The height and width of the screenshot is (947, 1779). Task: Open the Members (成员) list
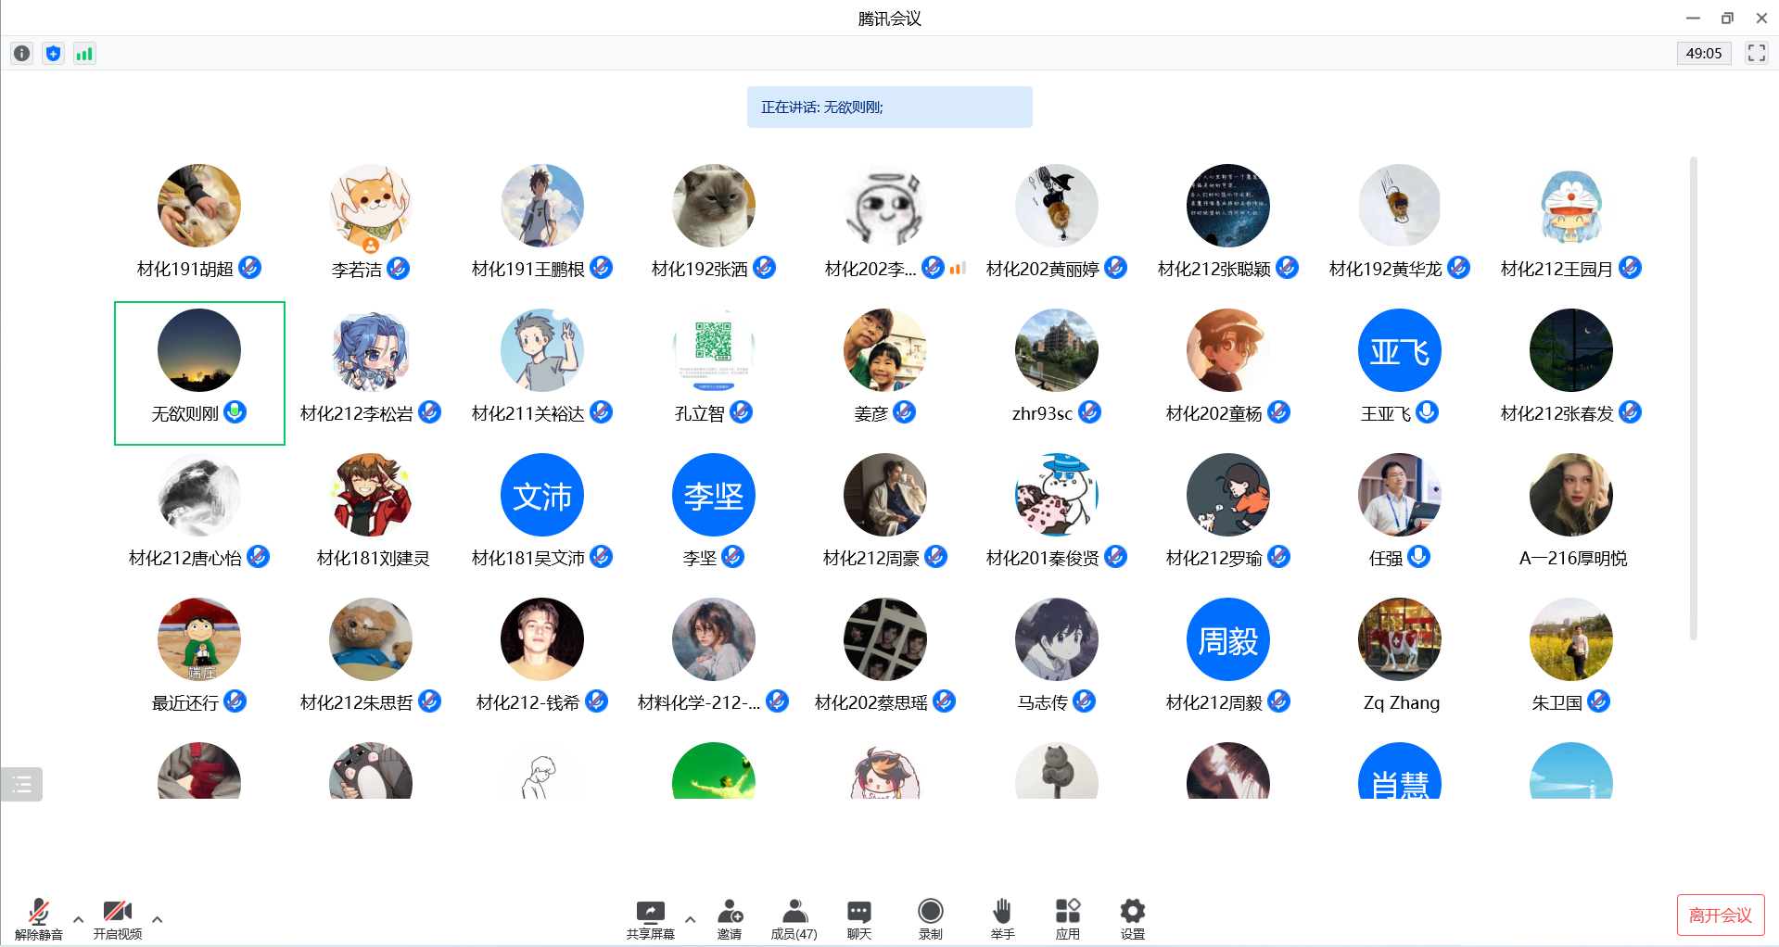coord(794,918)
